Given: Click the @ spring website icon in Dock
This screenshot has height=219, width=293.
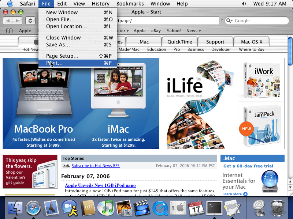Looking at the screenshot, I should click(x=259, y=208).
